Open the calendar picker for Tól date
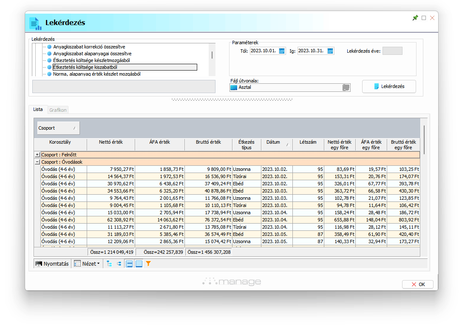Screen dimensions: 462x329 282,51
